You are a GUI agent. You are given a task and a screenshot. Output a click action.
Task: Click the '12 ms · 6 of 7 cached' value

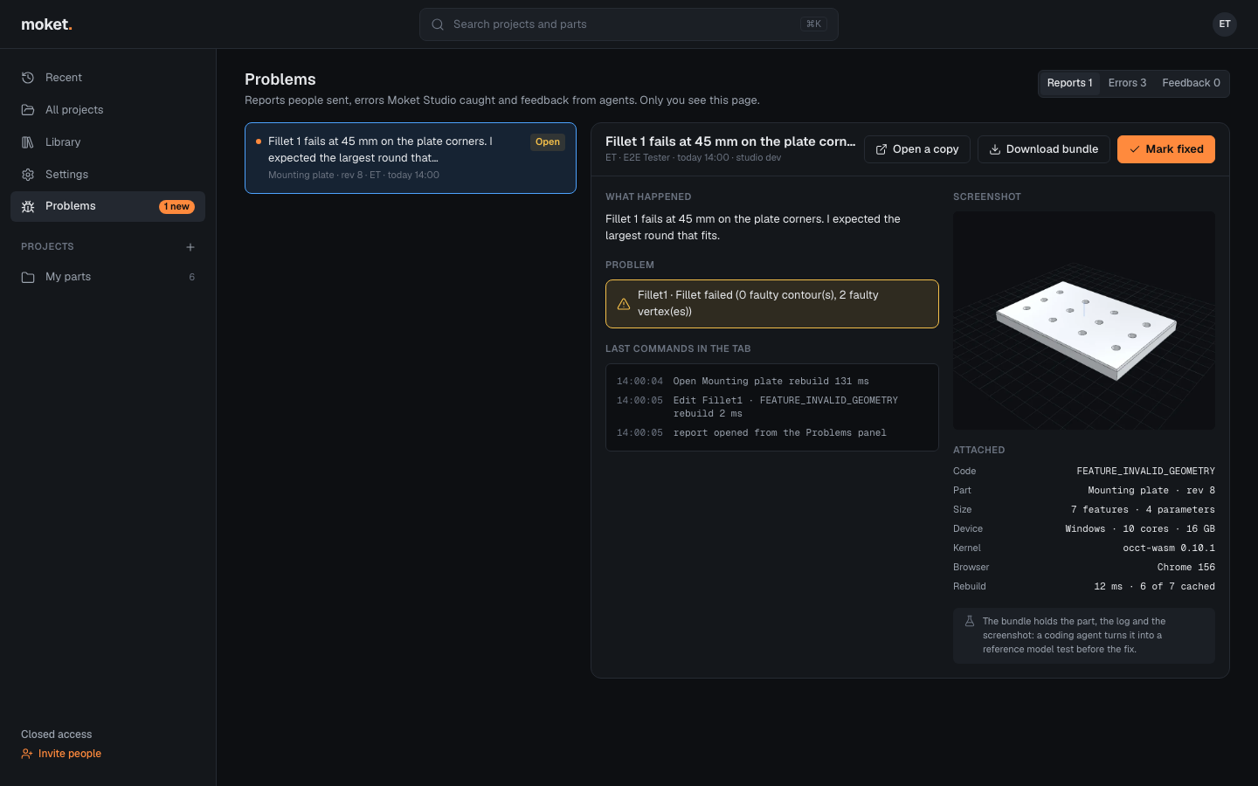coord(1154,587)
